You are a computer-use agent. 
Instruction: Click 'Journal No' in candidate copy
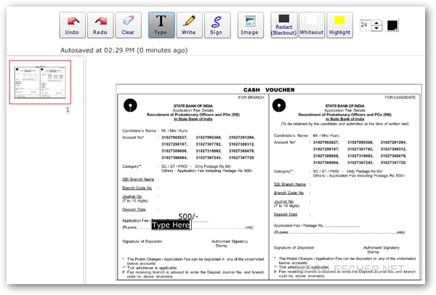pos(284,201)
